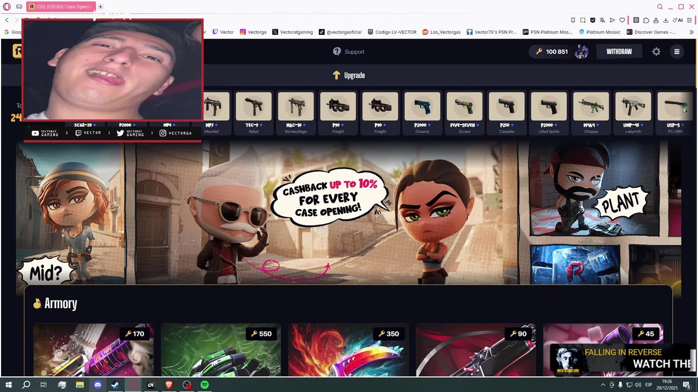Select the MAC-10 Monkeyflage drop
This screenshot has width=698, height=392.
click(296, 112)
